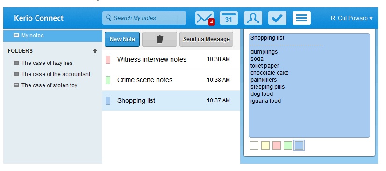Click Send as Message button
Image resolution: width=386 pixels, height=171 pixels.
tap(206, 39)
